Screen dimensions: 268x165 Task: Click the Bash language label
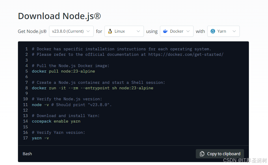pos(27,154)
